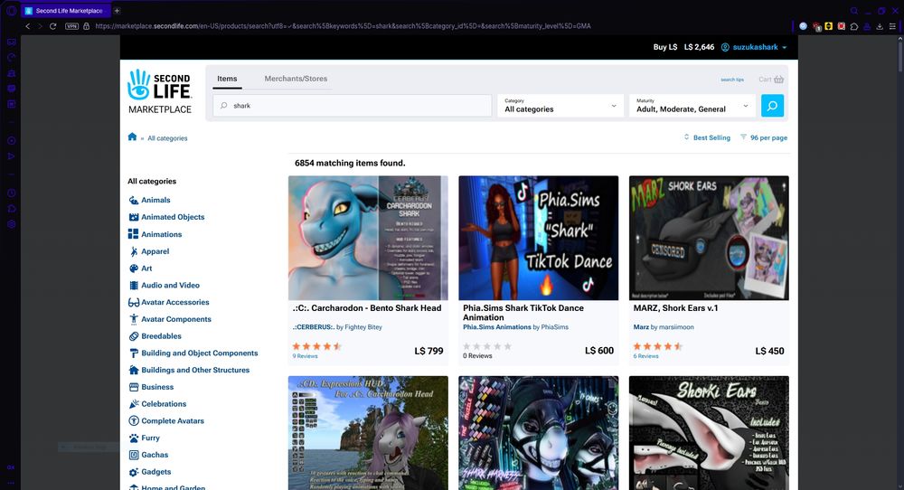Click the red extension icon in toolbar
This screenshot has width=904, height=490.
coord(841,26)
